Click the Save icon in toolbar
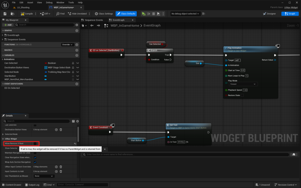This screenshot has width=301, height=188. 5,14
